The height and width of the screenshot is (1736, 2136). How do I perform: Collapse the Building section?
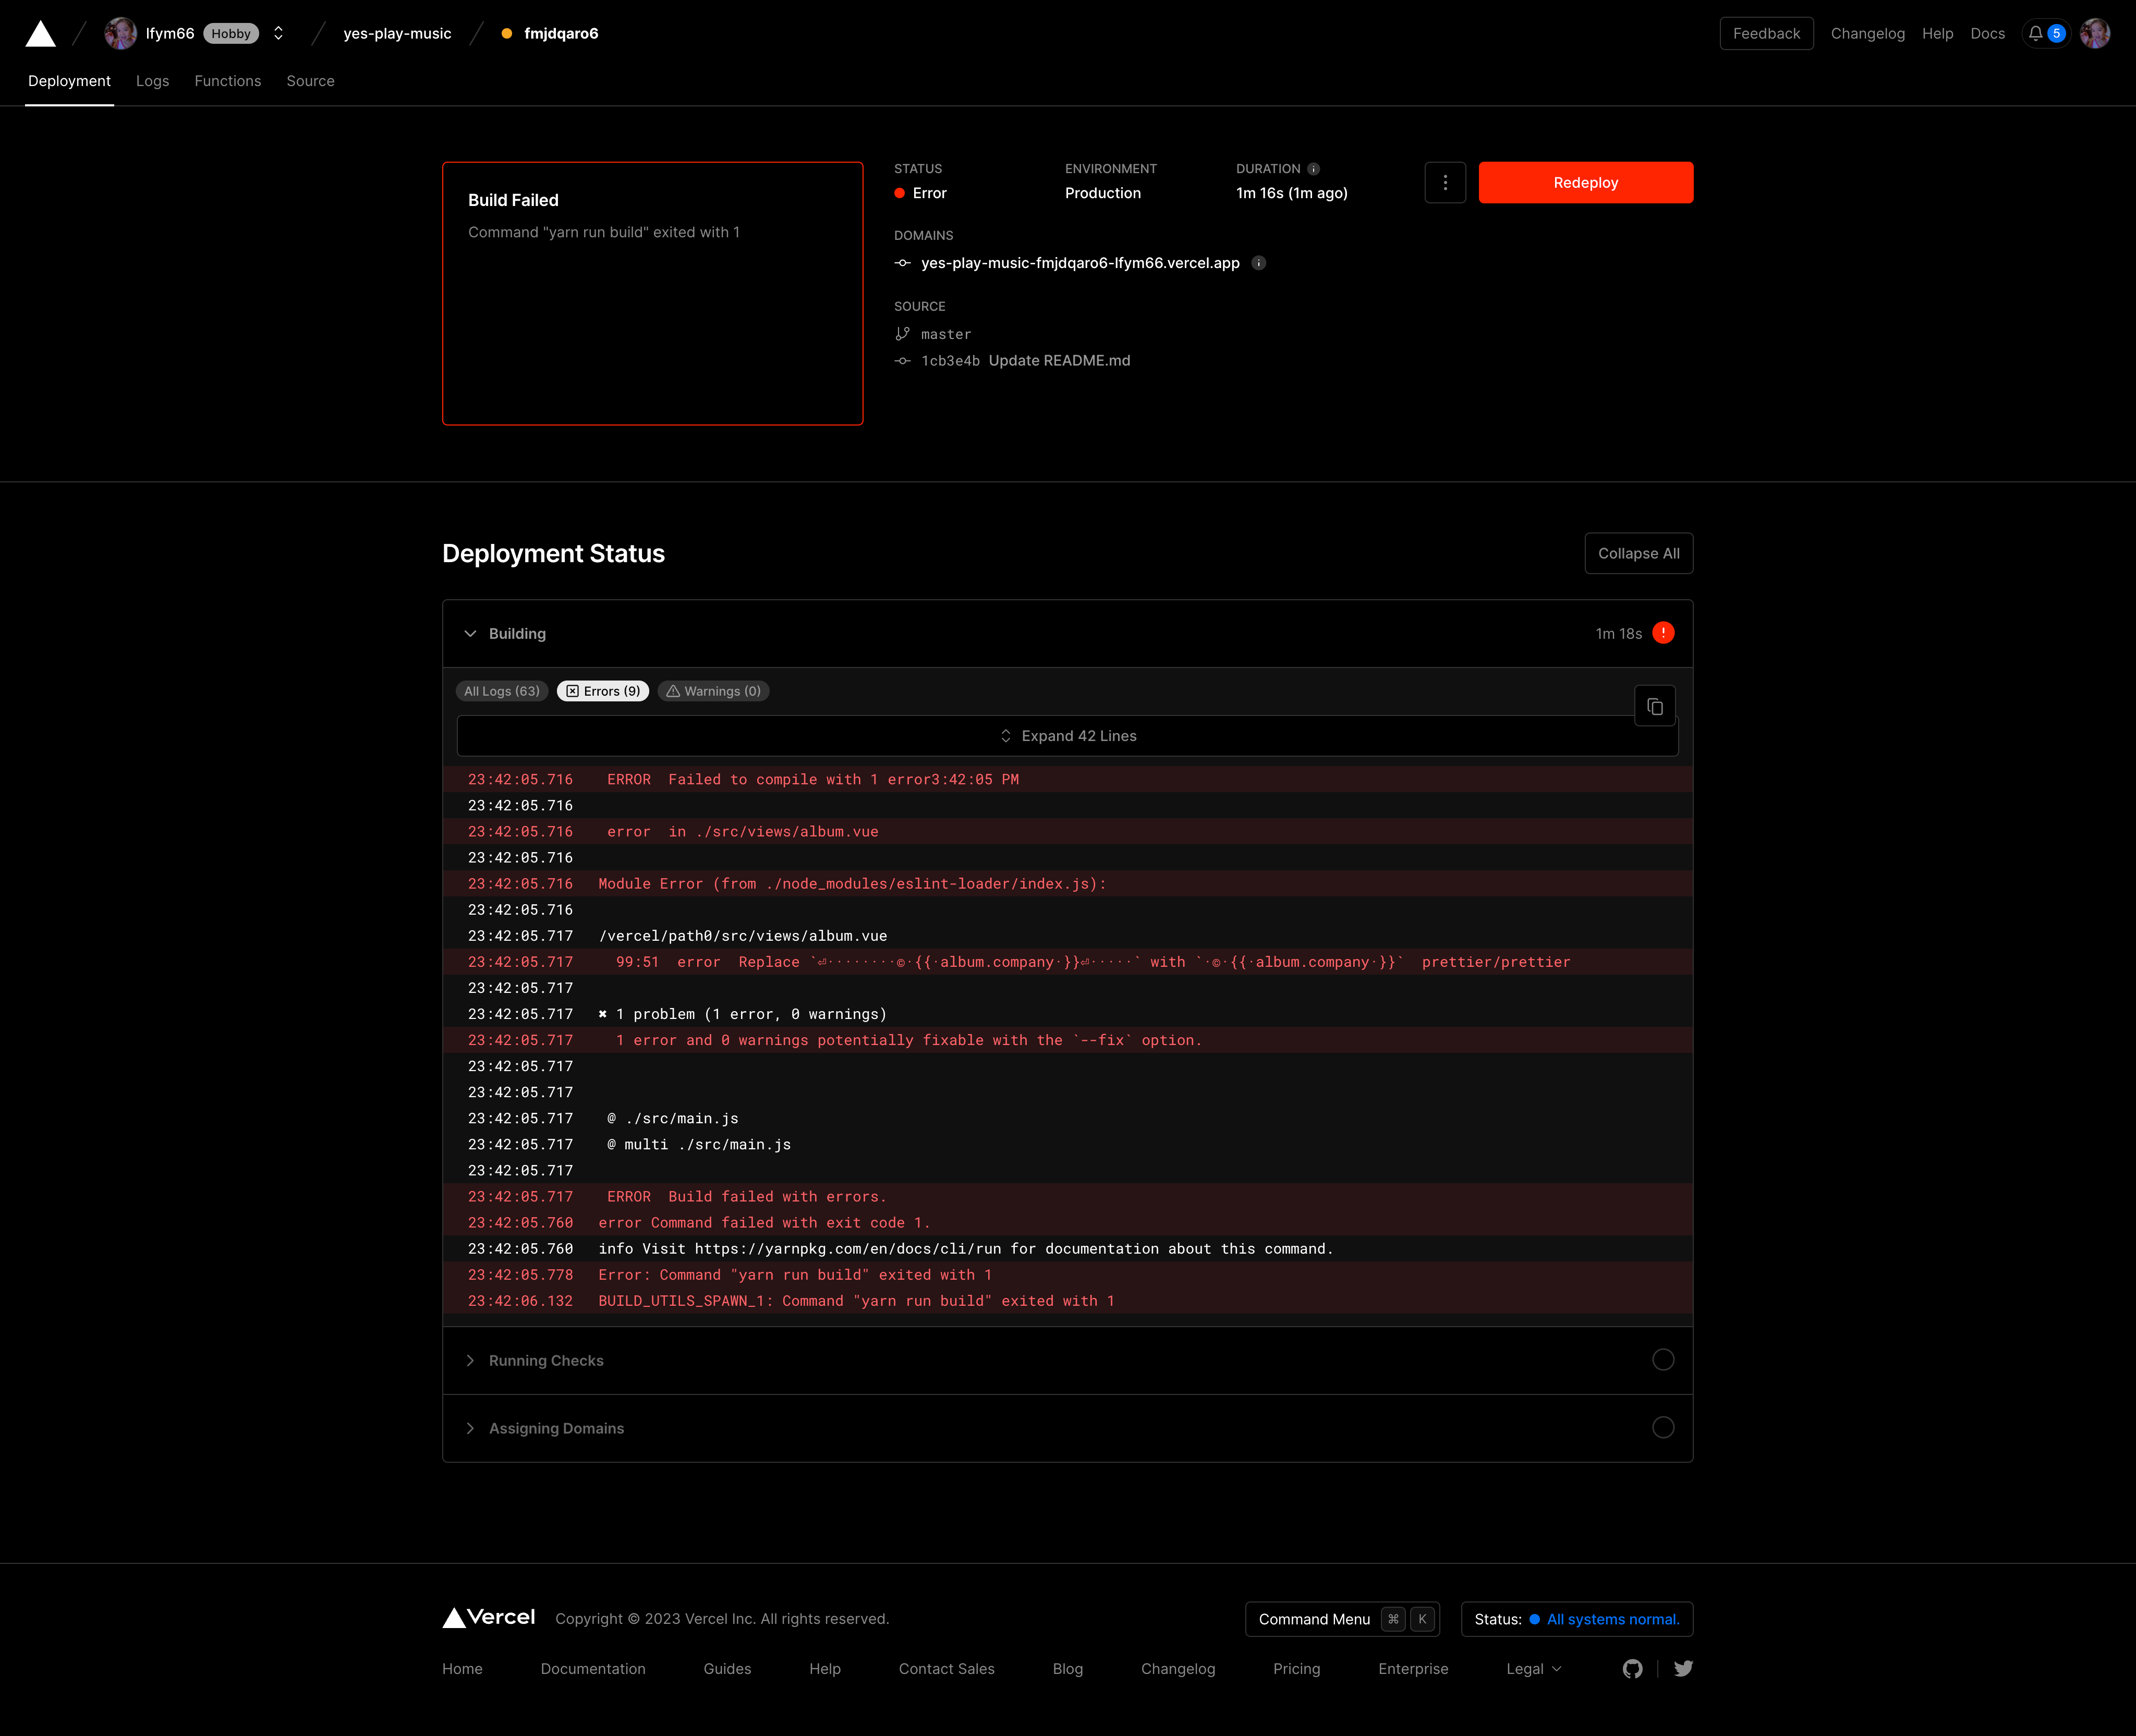pos(516,634)
